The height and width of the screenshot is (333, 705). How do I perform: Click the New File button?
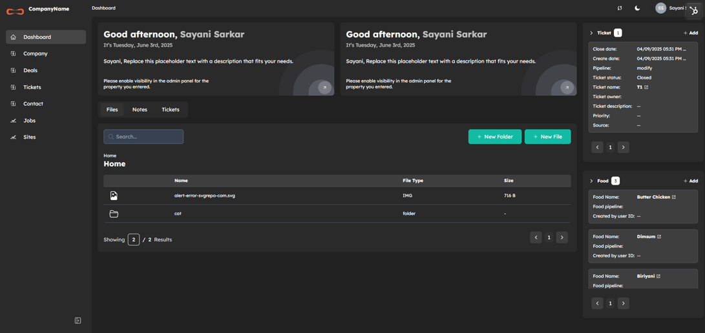pyautogui.click(x=547, y=136)
